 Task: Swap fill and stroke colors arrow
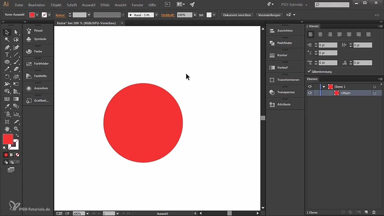pyautogui.click(x=17, y=136)
